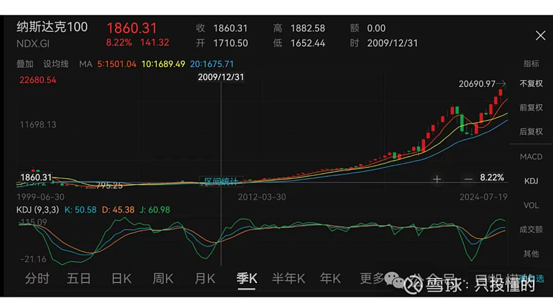
Task: Switch to 半年K chart tab
Action: pyautogui.click(x=288, y=279)
